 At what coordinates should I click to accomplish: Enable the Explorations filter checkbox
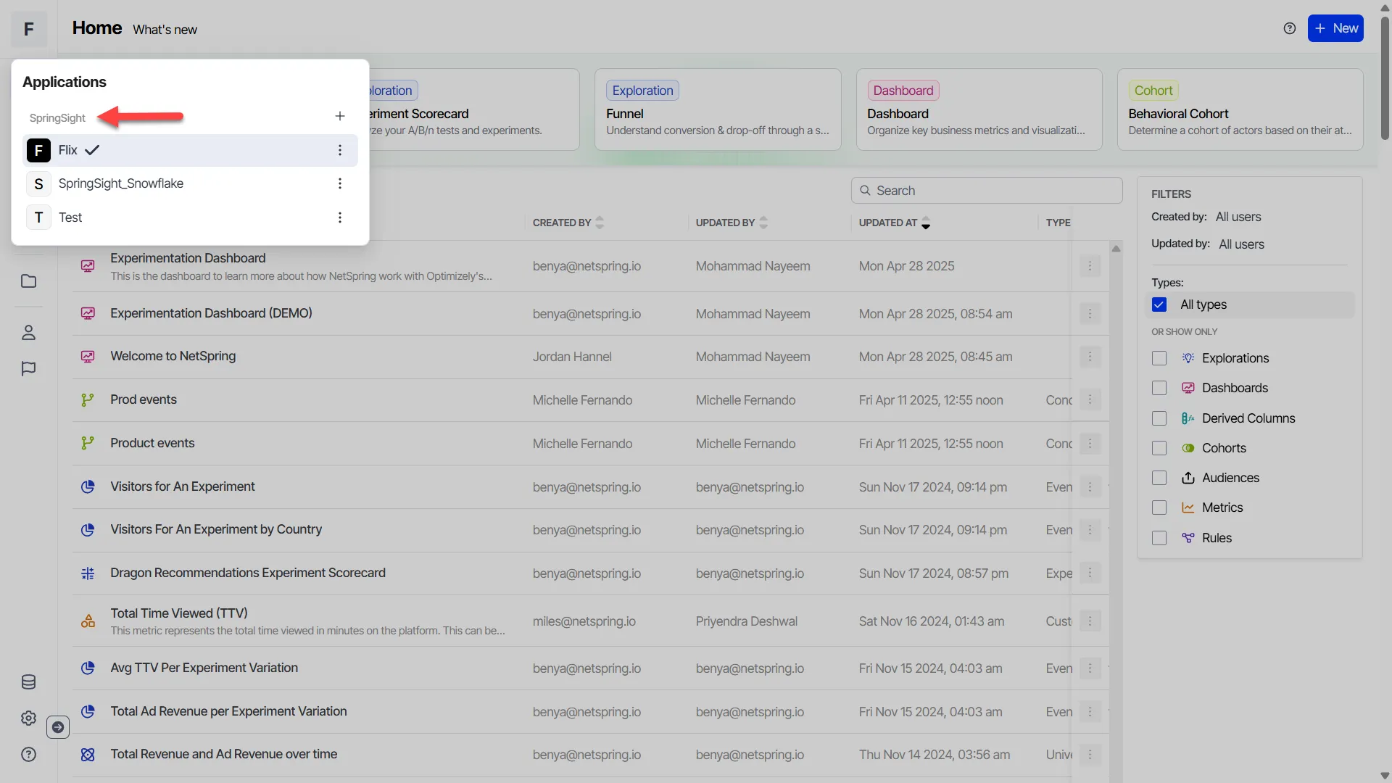coord(1159,358)
